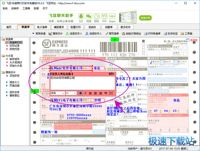Click the 数据线一根 goods content text
This screenshot has width=200, height=151.
pyautogui.click(x=49, y=132)
